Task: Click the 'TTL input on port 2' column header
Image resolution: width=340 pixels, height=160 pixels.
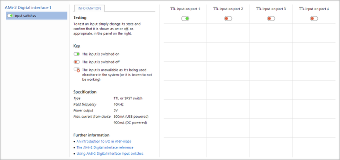Action: (228, 9)
